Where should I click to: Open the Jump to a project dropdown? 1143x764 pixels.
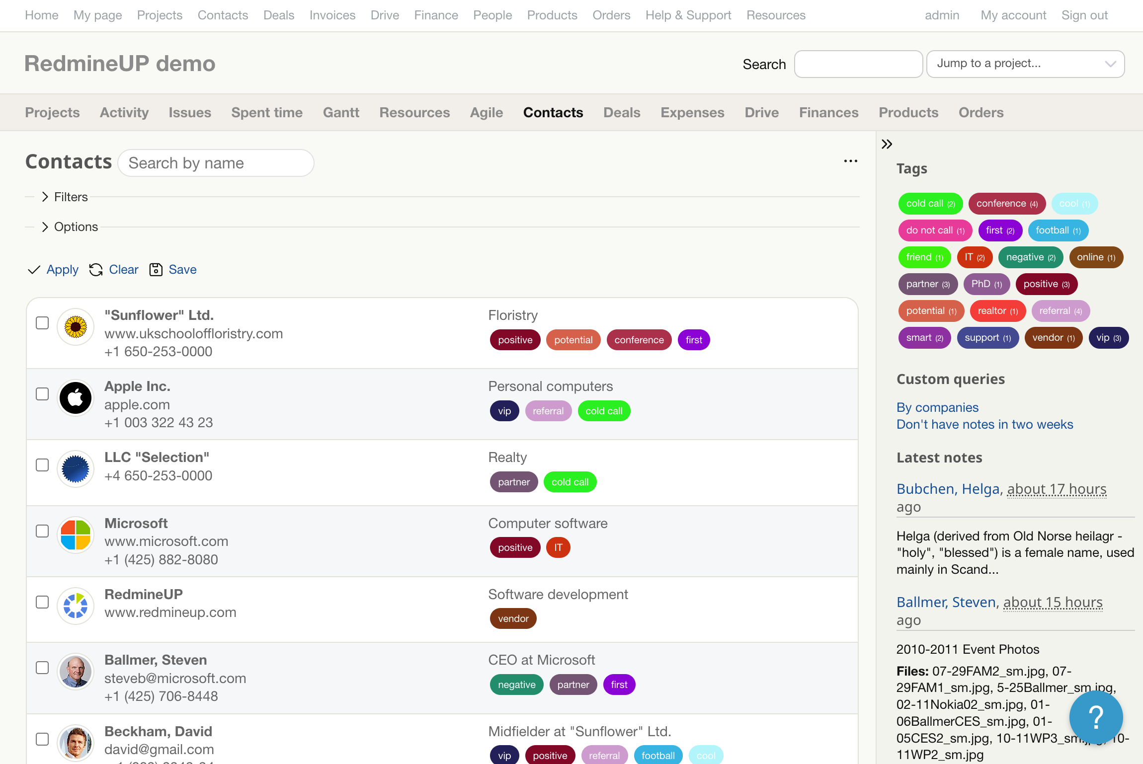(1025, 64)
